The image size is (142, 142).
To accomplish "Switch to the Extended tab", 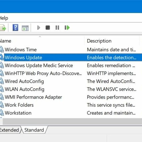I will coord(10,130).
